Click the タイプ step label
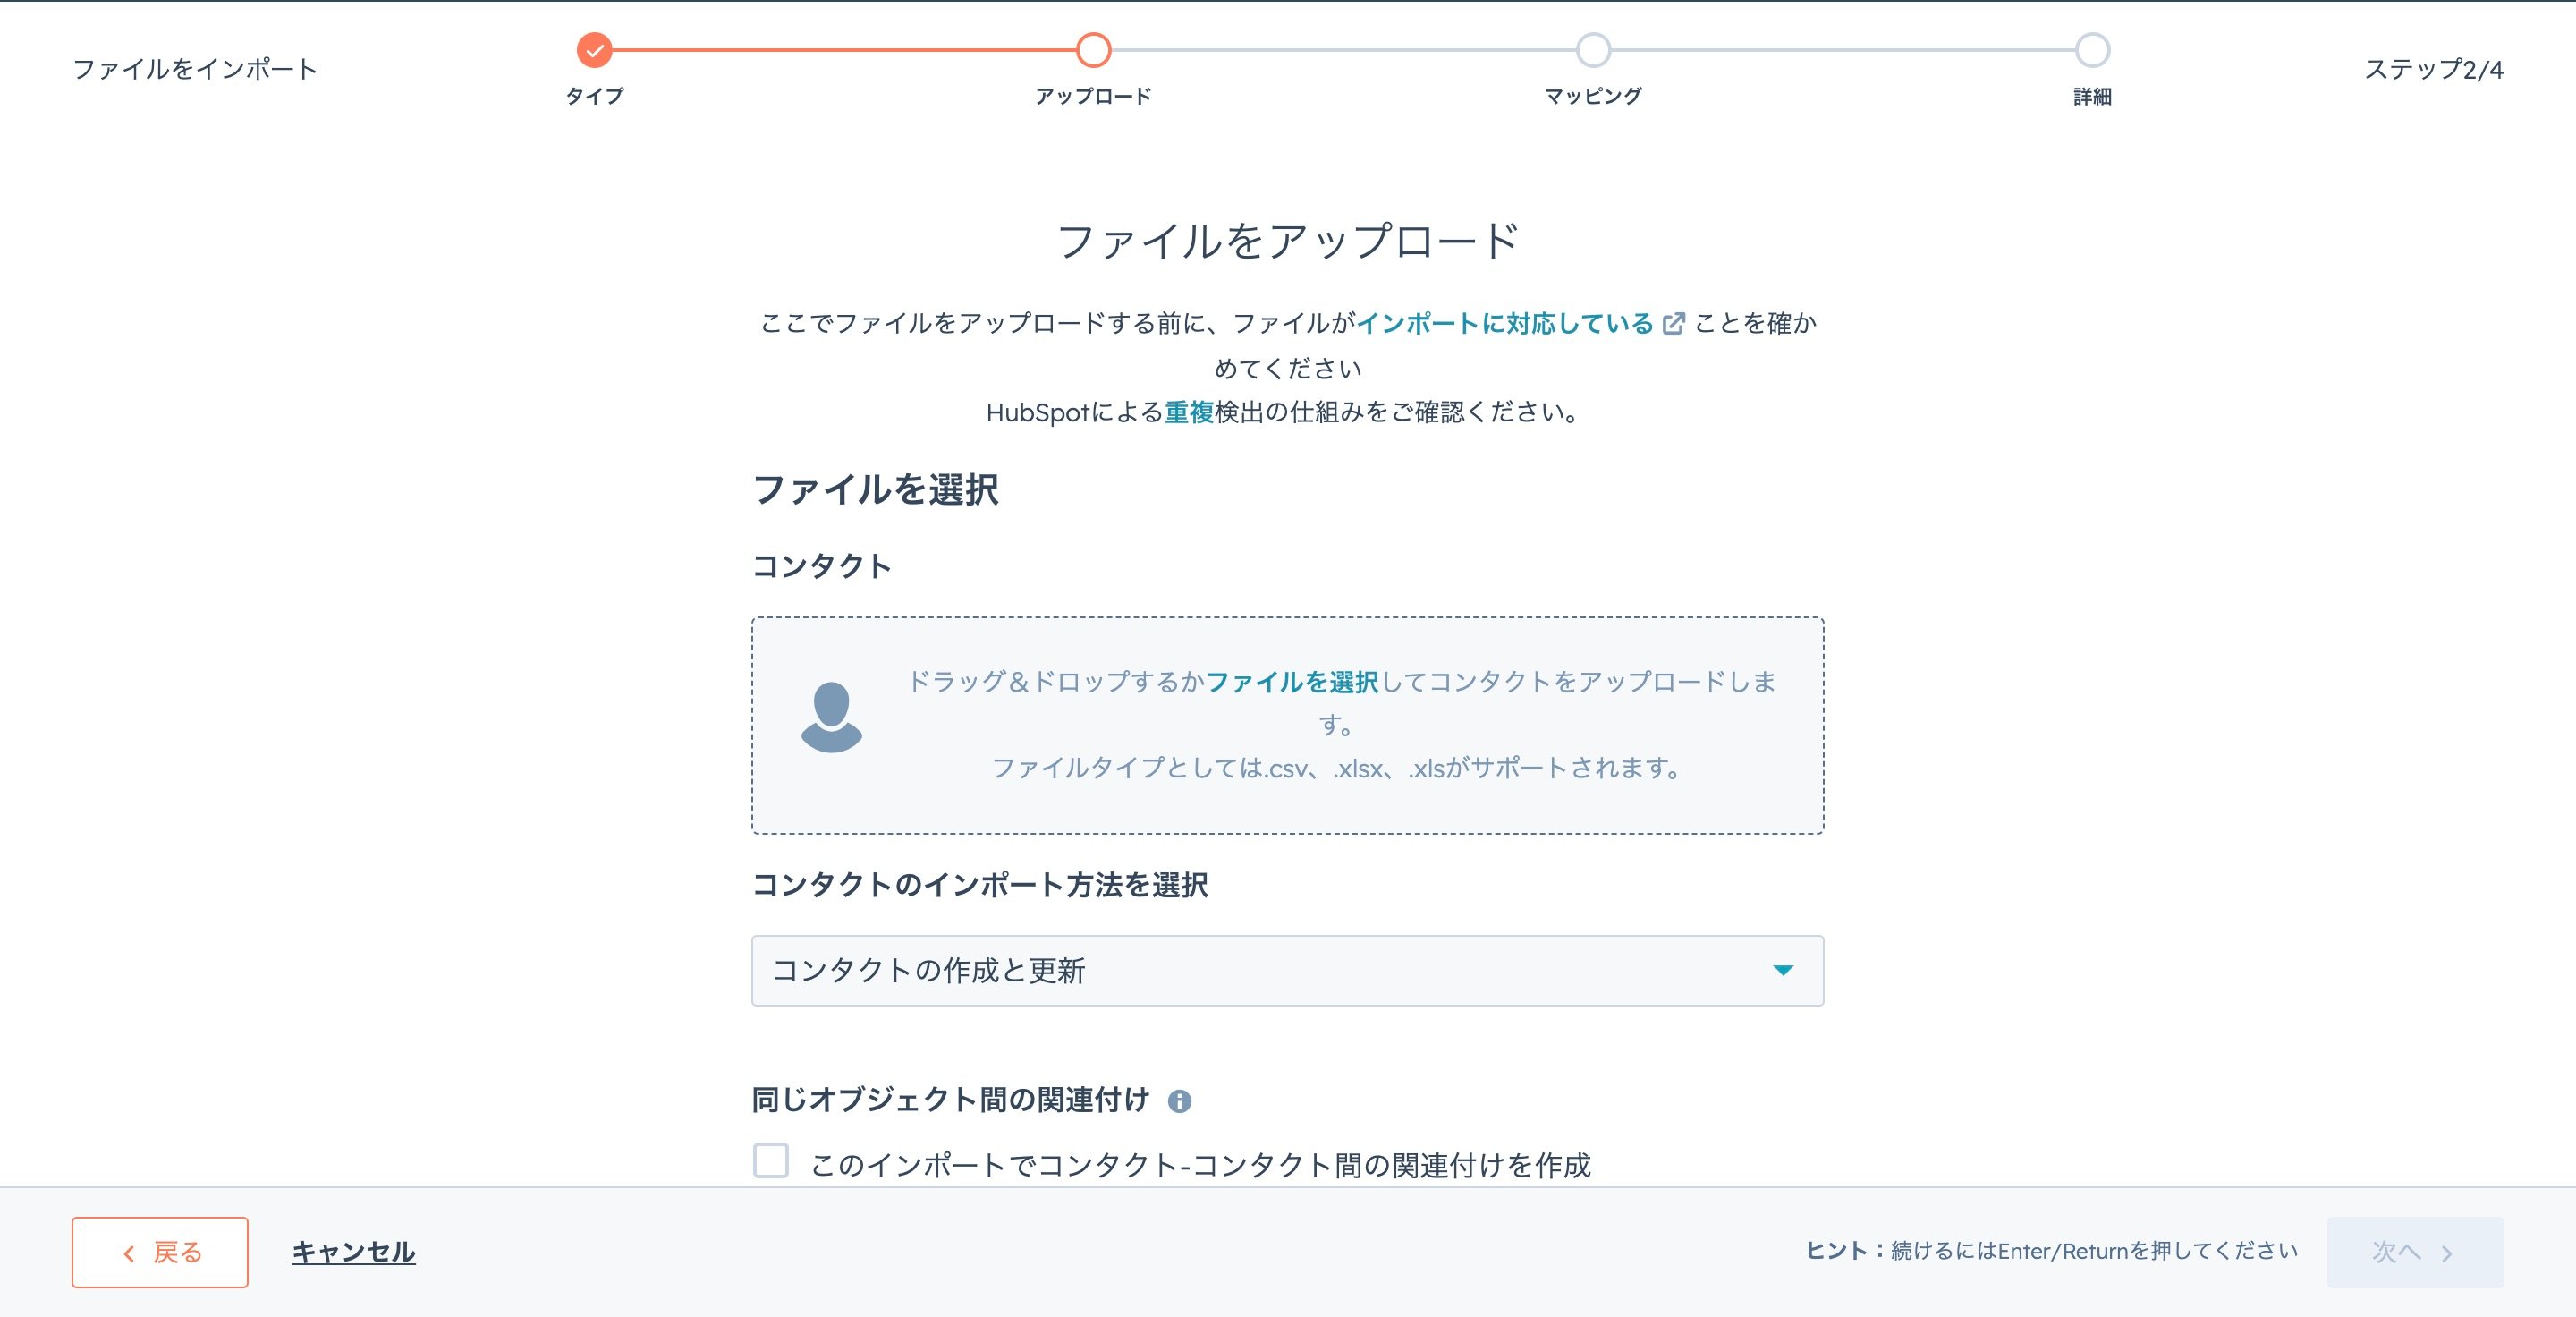Screen dimensions: 2576x1317 (x=594, y=96)
